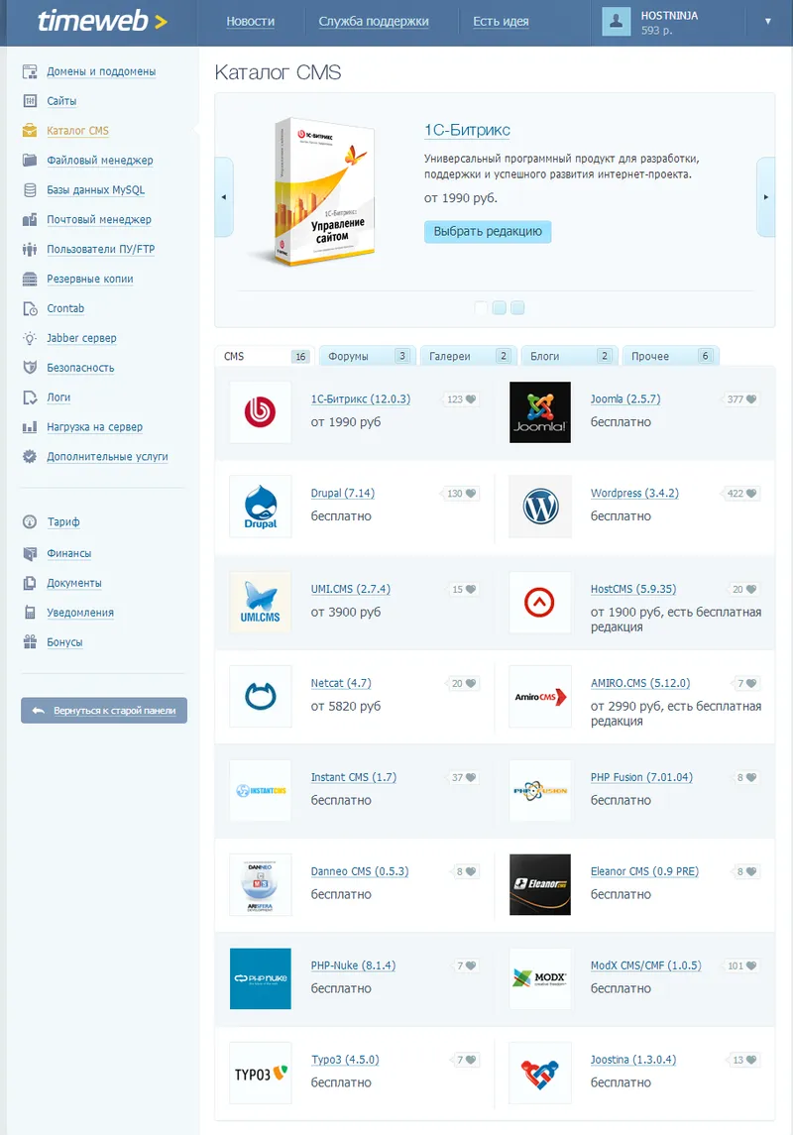Select the second carousel slide indicator
Screen dimensions: 793x1135
(x=499, y=307)
